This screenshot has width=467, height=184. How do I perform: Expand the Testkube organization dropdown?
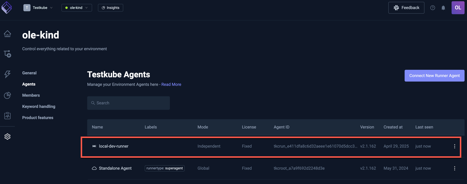38,8
